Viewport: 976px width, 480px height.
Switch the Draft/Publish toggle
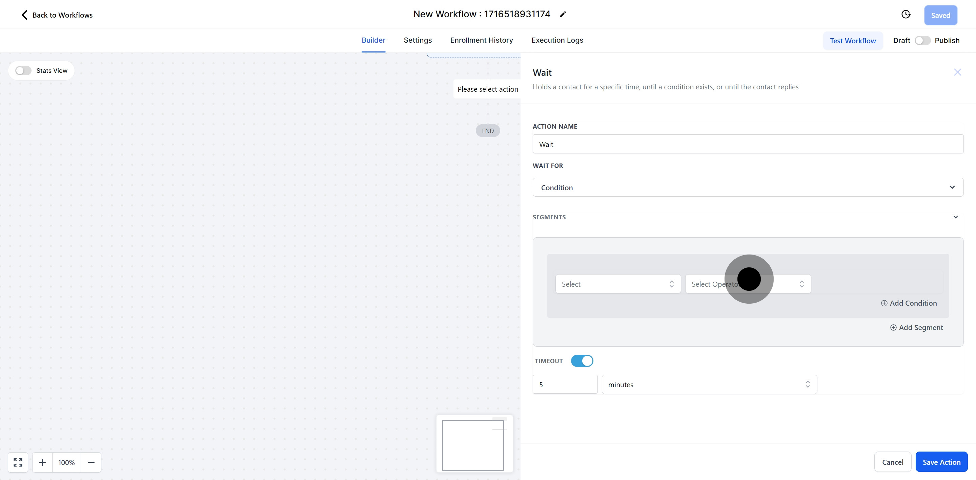[x=922, y=41]
